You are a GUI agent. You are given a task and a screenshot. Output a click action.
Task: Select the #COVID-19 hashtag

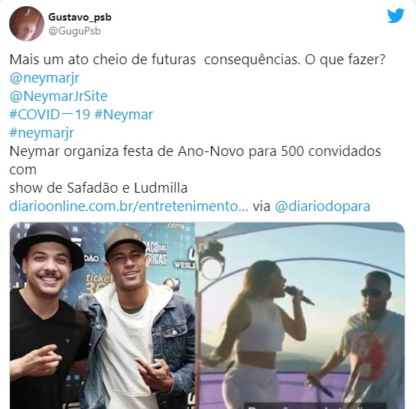pyautogui.click(x=50, y=115)
